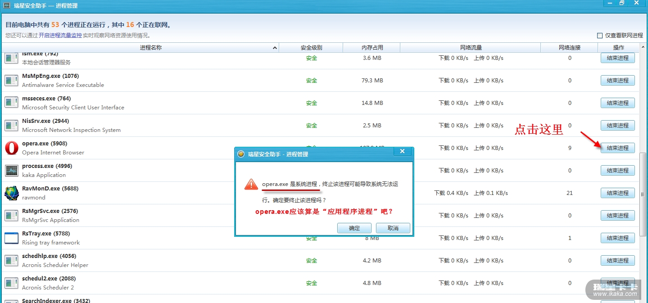The height and width of the screenshot is (303, 648).
Task: Click the RsMgrSvc.exe process icon
Action: click(11, 216)
